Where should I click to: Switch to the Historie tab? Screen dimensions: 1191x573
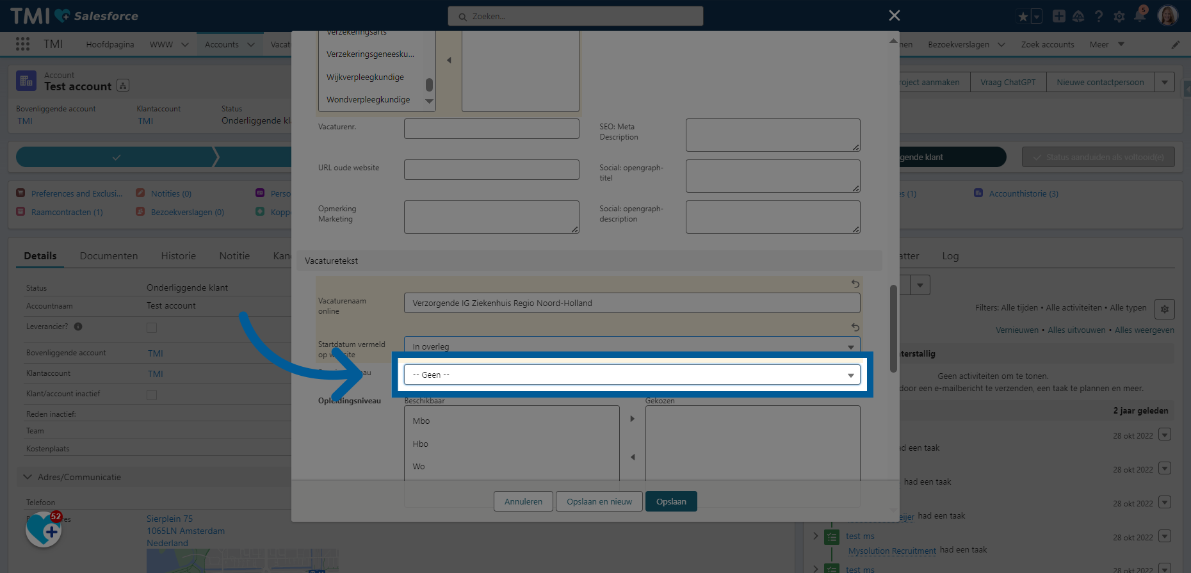[179, 255]
